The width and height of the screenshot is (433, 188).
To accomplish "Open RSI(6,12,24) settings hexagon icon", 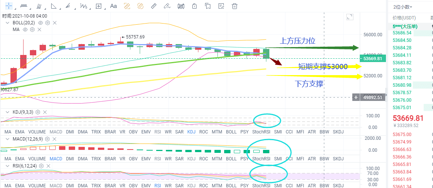I will pos(41,166).
